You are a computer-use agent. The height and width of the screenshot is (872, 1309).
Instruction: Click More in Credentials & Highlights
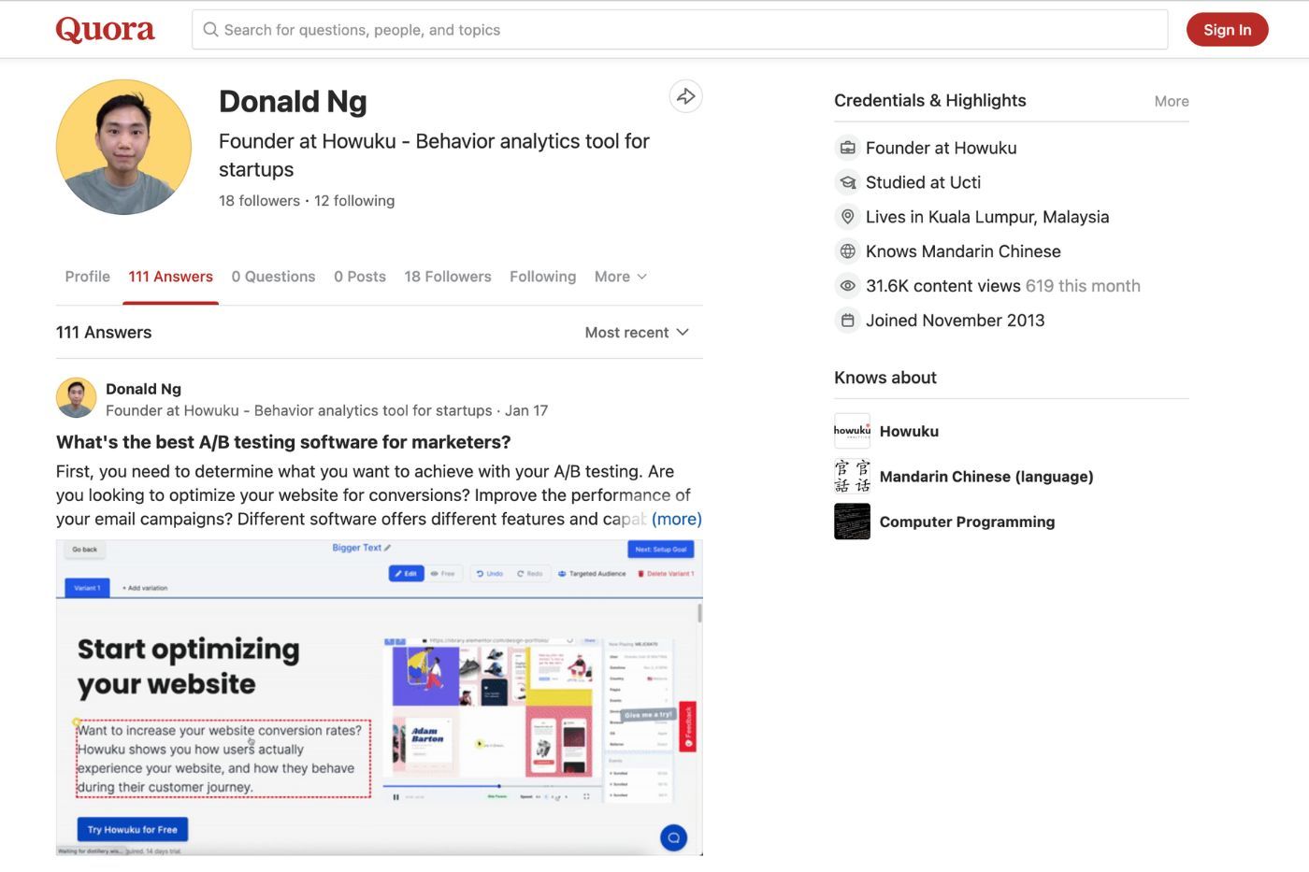1172,101
